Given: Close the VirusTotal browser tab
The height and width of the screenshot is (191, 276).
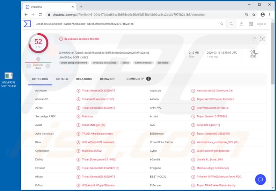Looking at the screenshot, I should (73, 7).
